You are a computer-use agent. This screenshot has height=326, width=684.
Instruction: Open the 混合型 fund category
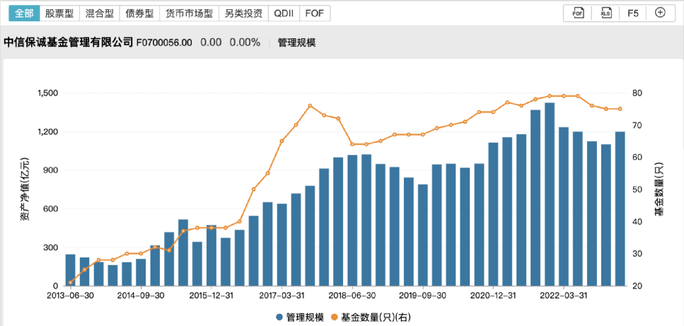(x=98, y=13)
